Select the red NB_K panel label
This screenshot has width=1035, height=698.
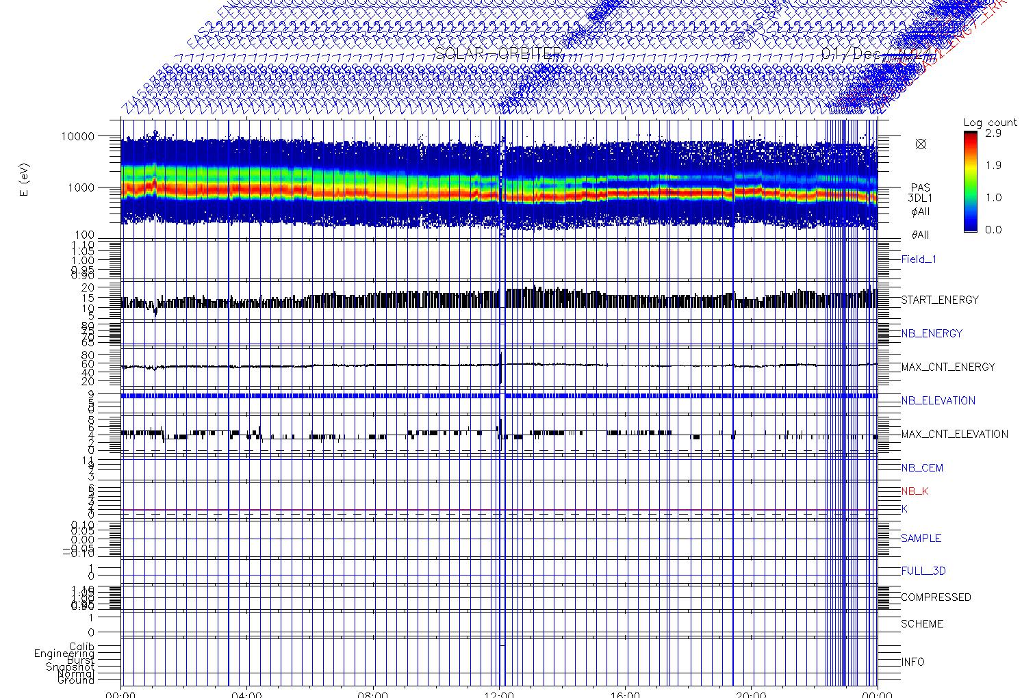[x=915, y=491]
